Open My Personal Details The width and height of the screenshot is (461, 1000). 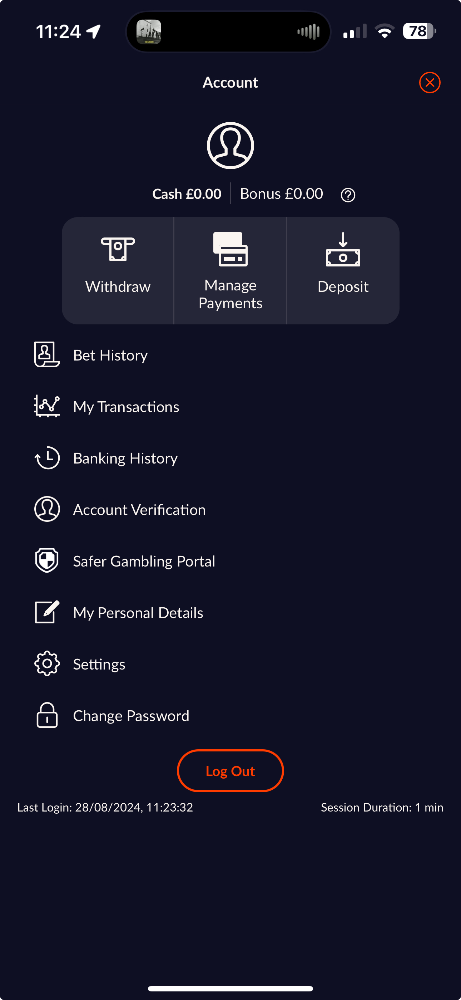(x=138, y=613)
